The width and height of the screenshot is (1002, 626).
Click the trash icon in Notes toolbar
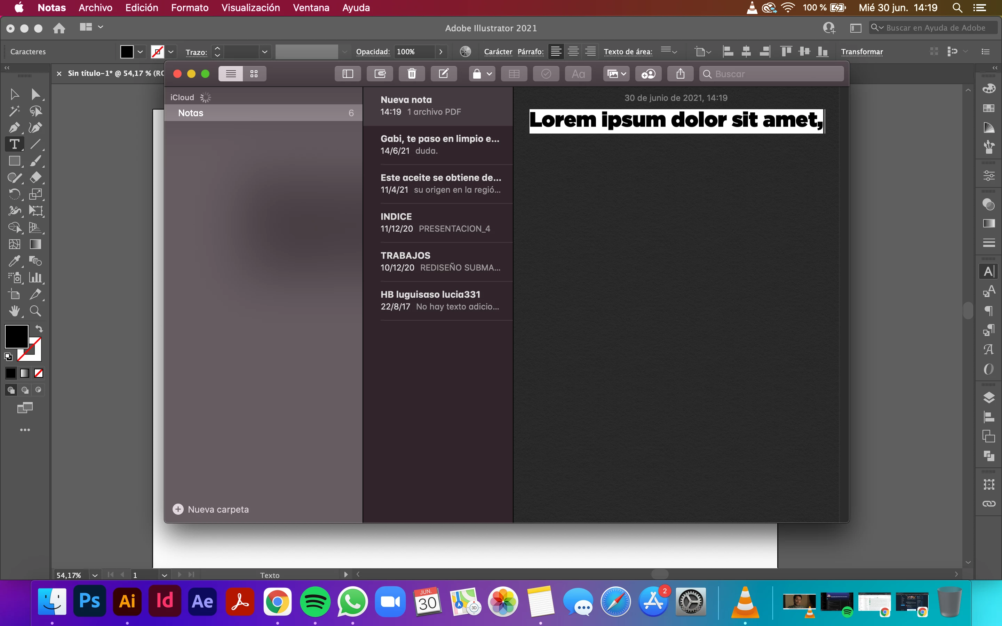412,74
